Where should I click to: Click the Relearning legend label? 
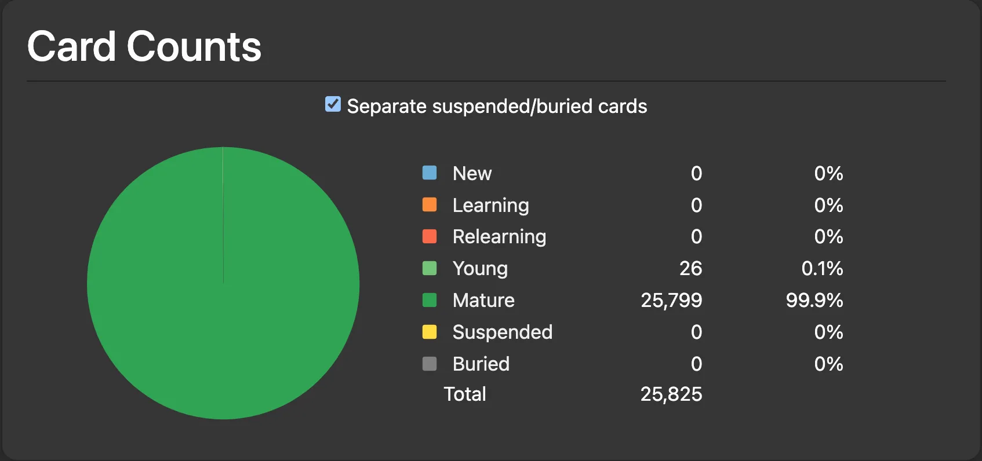click(x=499, y=236)
